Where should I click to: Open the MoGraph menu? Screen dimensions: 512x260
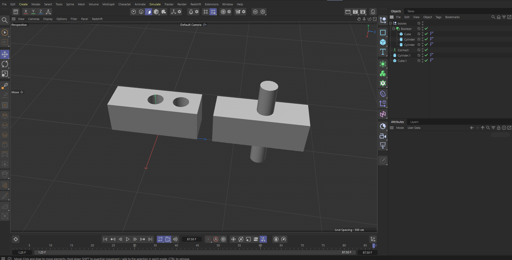[108, 4]
